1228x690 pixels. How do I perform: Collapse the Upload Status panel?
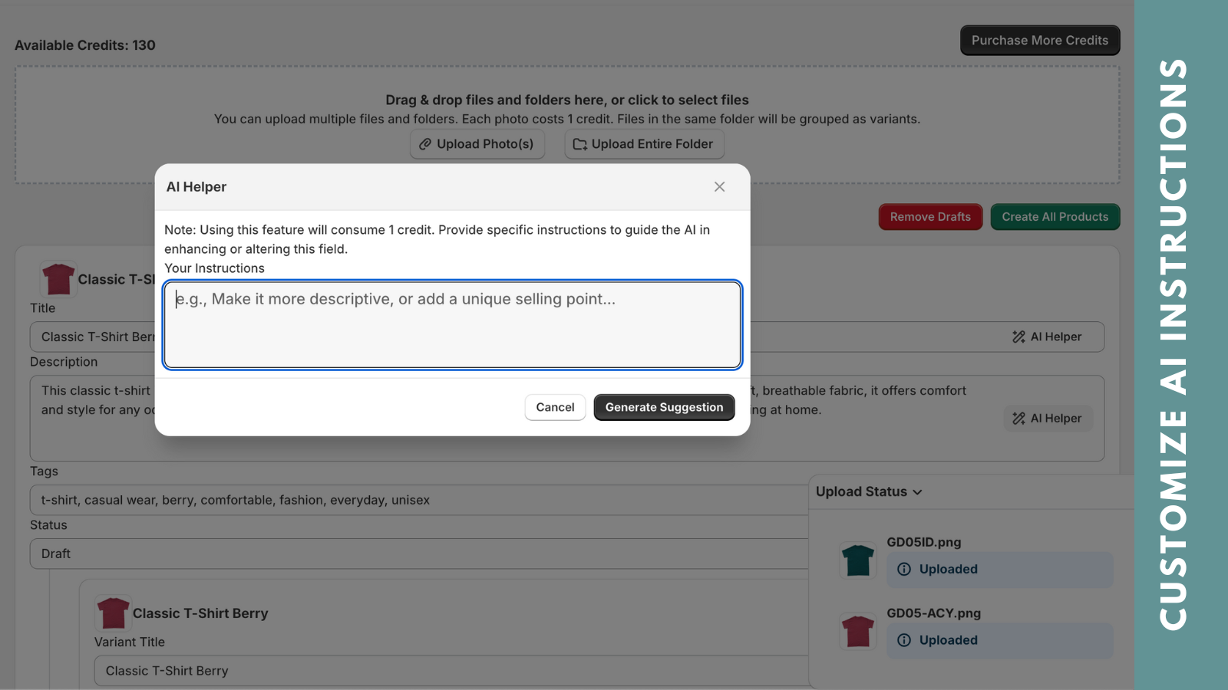pos(918,491)
